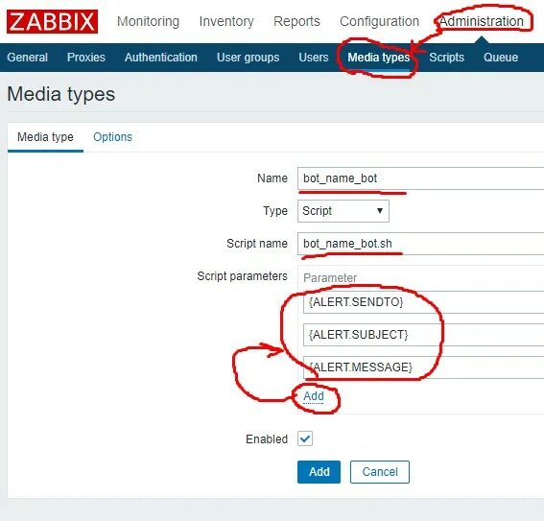544x521 pixels.
Task: Open the Type dropdown showing Script
Action: (343, 211)
